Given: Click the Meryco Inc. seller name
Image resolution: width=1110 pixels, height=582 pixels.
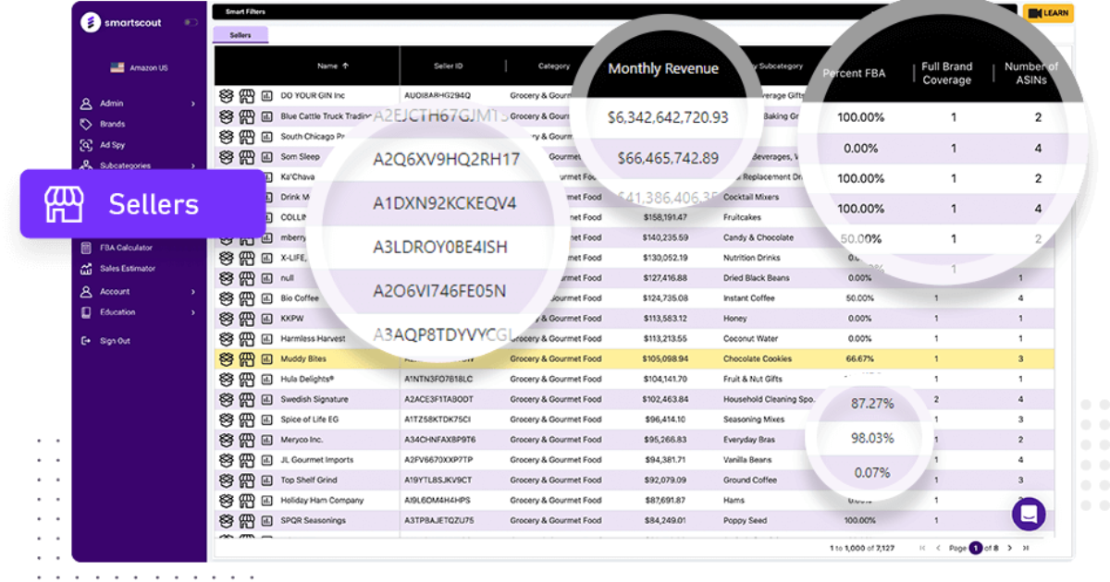Looking at the screenshot, I should click(302, 440).
